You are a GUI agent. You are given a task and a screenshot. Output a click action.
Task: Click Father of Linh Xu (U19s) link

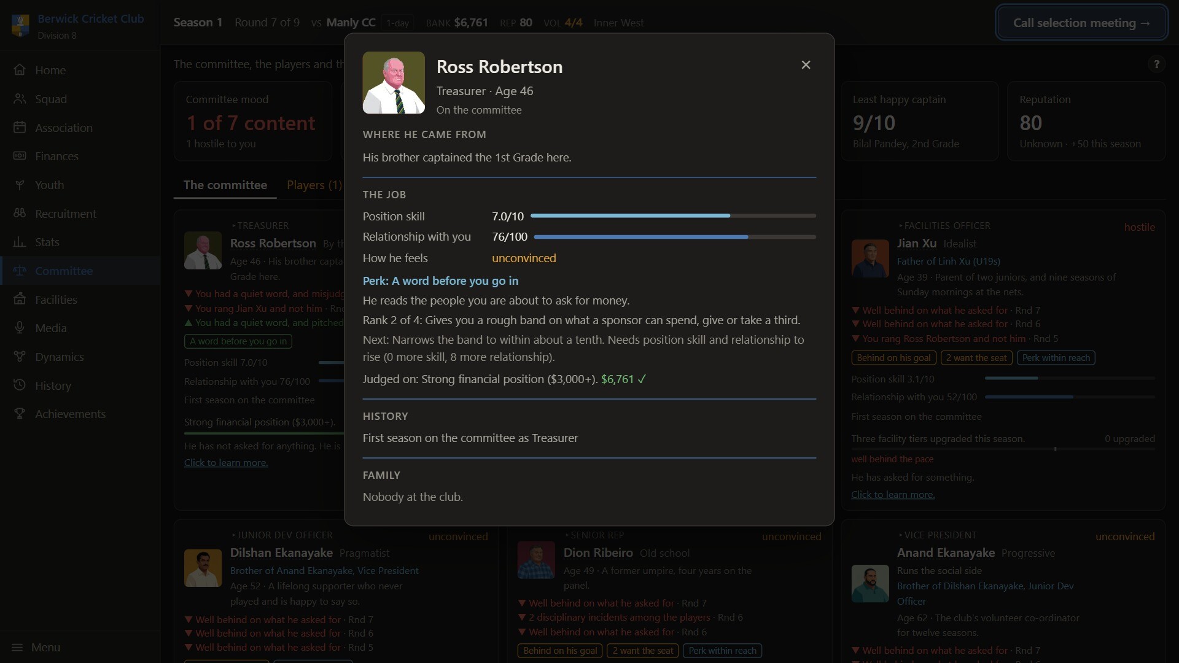click(948, 261)
